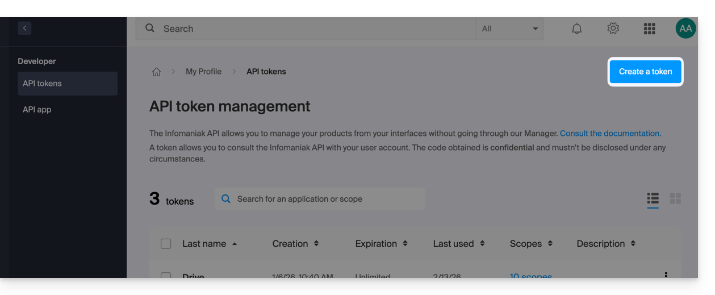Open the settings gear icon
Screen dimensions: 715x295
pos(613,28)
